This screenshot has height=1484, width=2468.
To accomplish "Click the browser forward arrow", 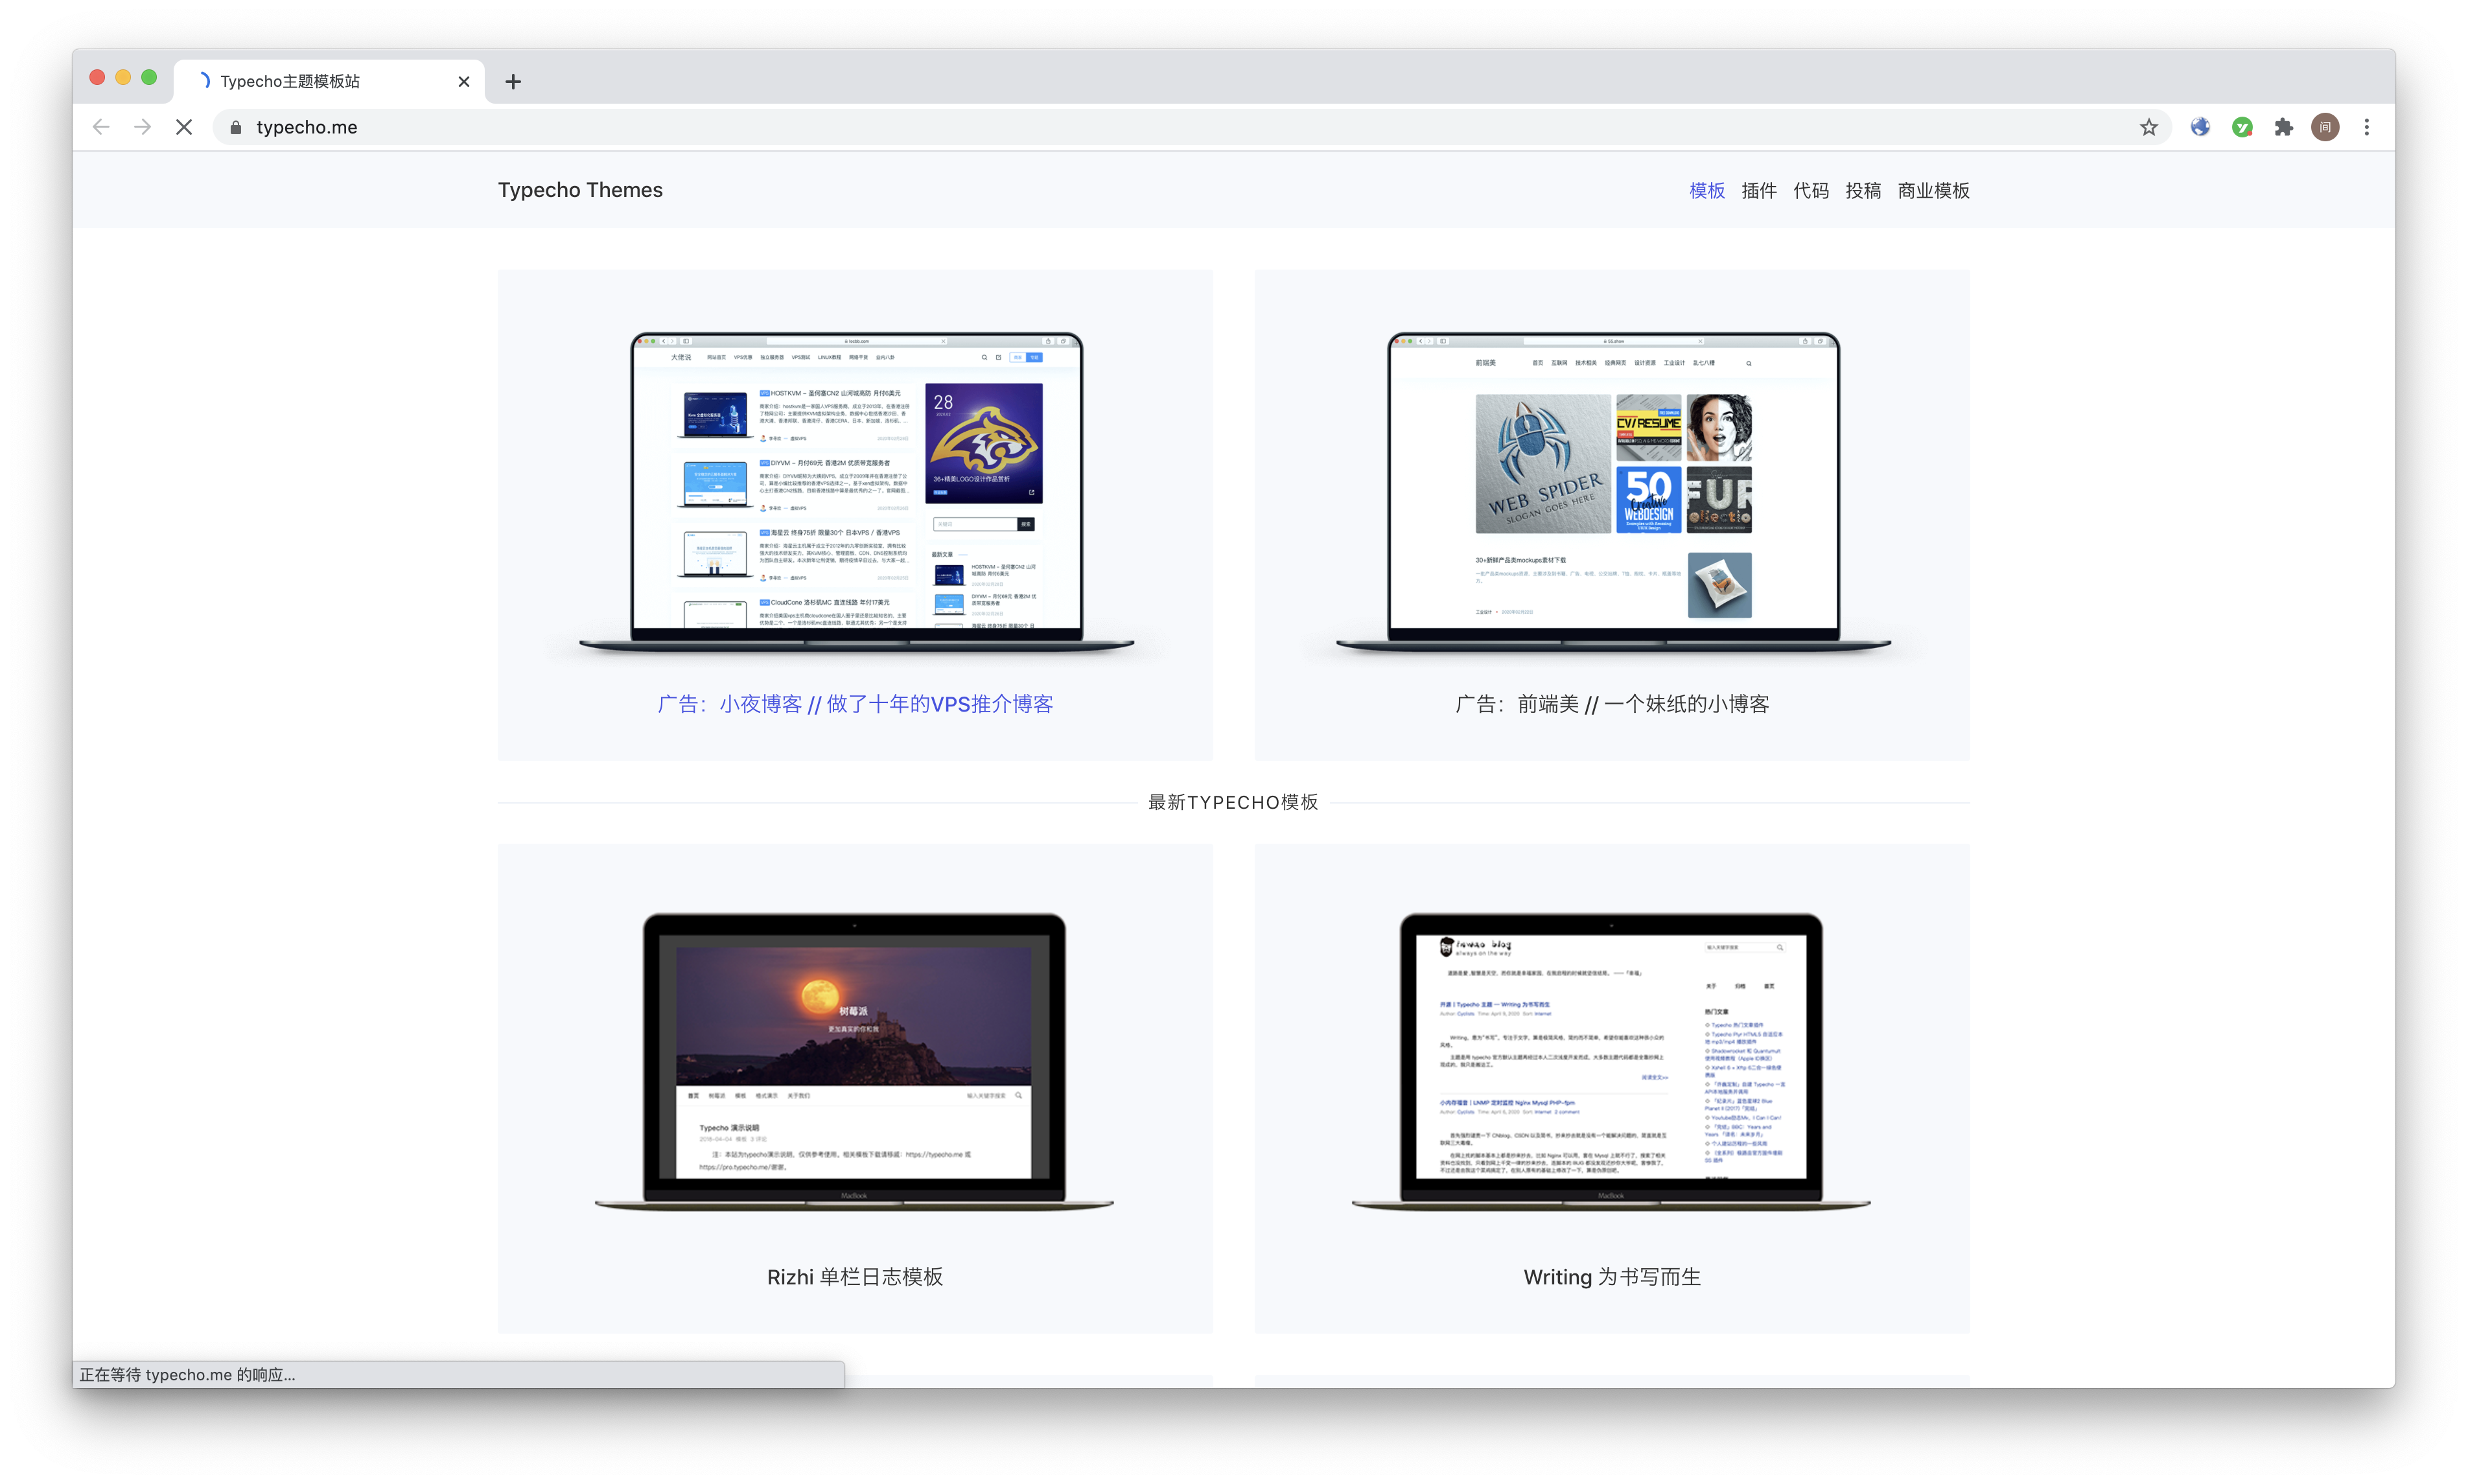I will [x=143, y=127].
